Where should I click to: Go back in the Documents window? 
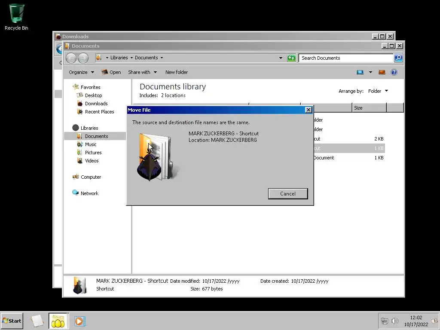71,58
